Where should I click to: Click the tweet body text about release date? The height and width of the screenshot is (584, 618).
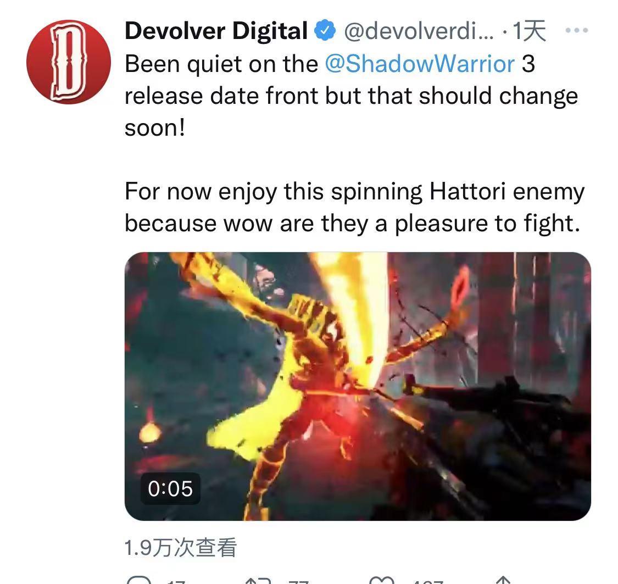(x=351, y=96)
